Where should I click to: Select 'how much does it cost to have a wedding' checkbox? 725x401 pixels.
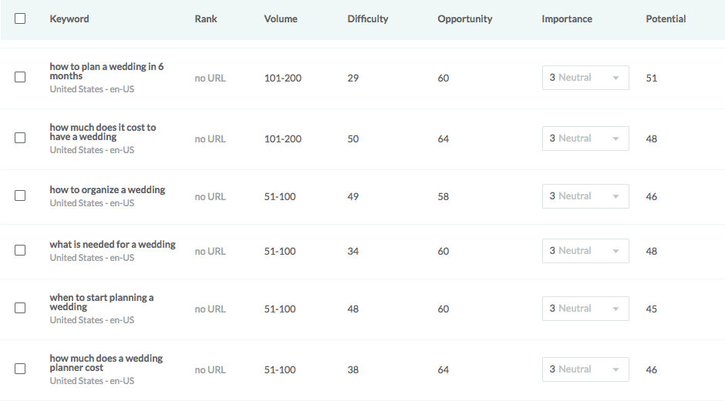[20, 138]
